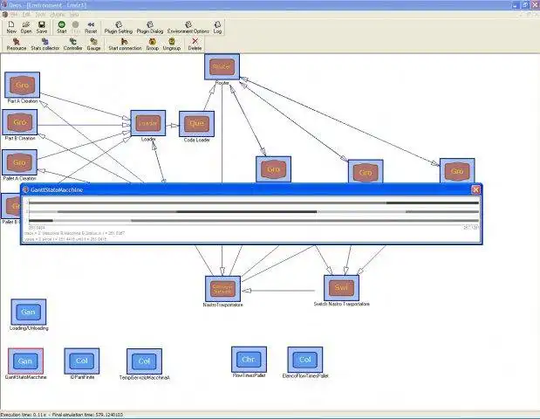Pick the Gauge tool icon

click(93, 45)
